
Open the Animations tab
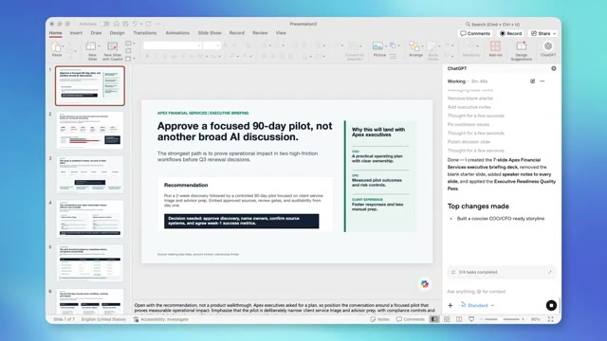pos(177,33)
